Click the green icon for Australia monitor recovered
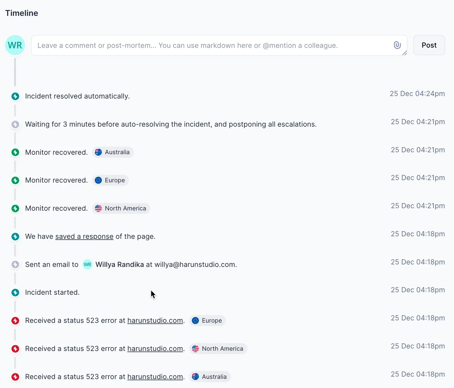Viewport: 454px width, 388px height. [15, 153]
